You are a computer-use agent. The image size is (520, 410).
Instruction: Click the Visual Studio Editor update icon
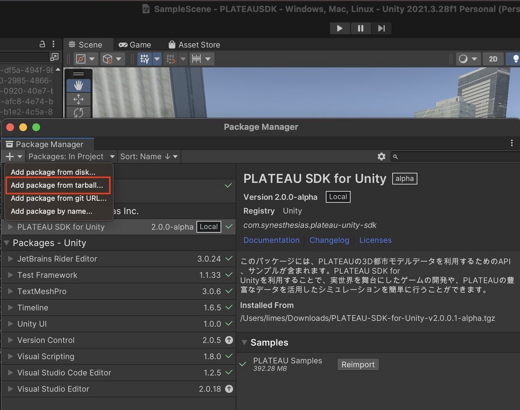click(229, 389)
